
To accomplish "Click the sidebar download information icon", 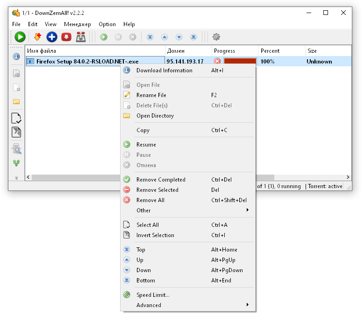I will coord(16,56).
